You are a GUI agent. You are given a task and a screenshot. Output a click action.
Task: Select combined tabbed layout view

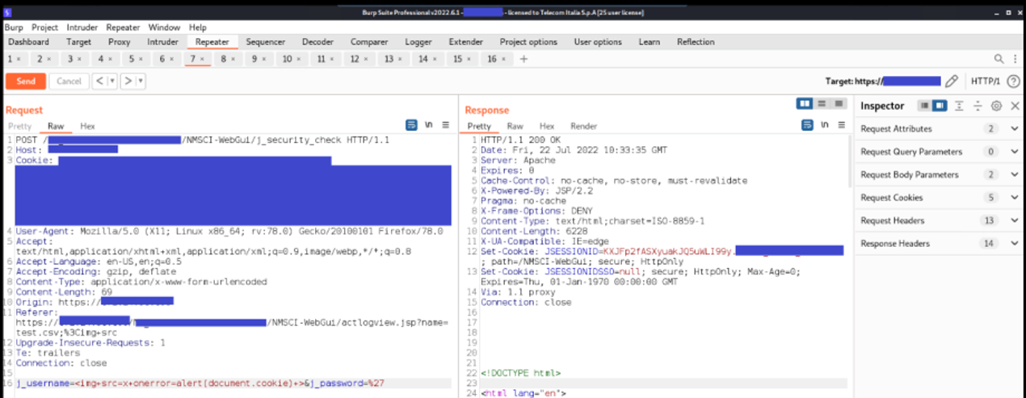839,104
